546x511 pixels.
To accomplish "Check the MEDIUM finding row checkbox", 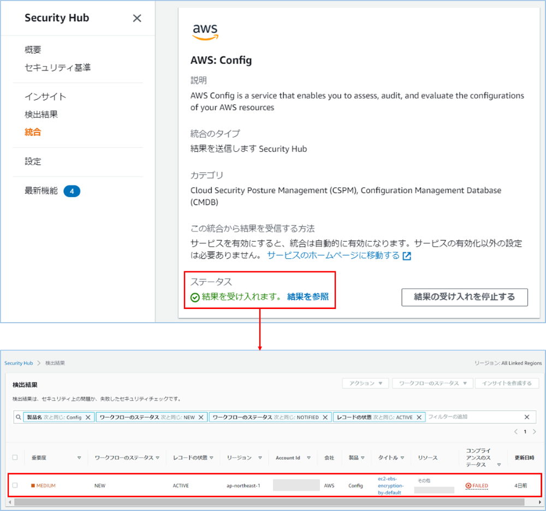I will [15, 485].
